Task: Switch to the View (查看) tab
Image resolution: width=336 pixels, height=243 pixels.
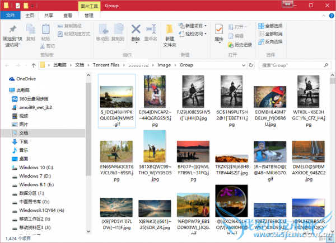Action: click(x=68, y=16)
